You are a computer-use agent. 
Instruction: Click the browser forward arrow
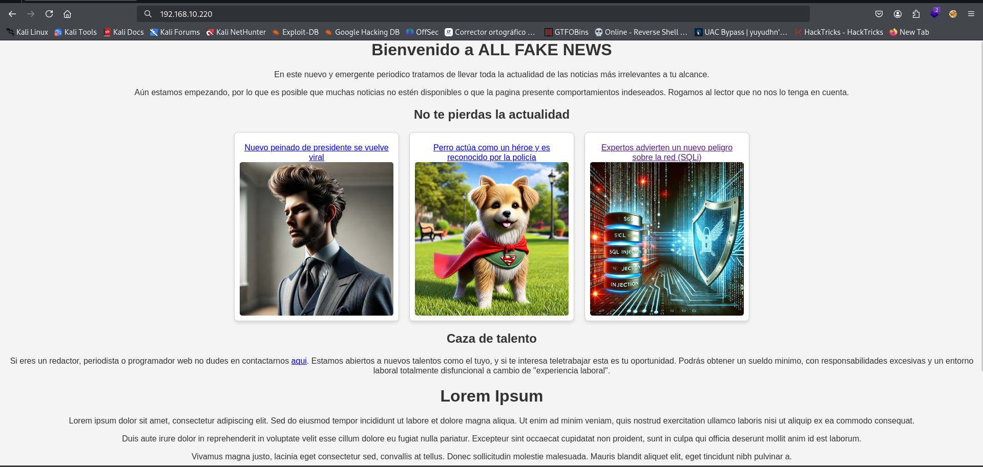[31, 14]
